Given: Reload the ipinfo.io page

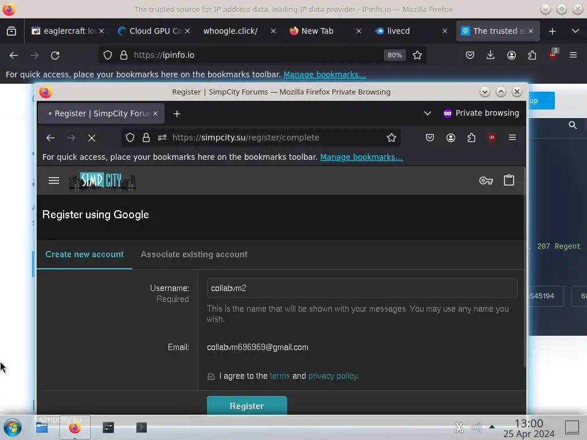Looking at the screenshot, I should click(55, 56).
